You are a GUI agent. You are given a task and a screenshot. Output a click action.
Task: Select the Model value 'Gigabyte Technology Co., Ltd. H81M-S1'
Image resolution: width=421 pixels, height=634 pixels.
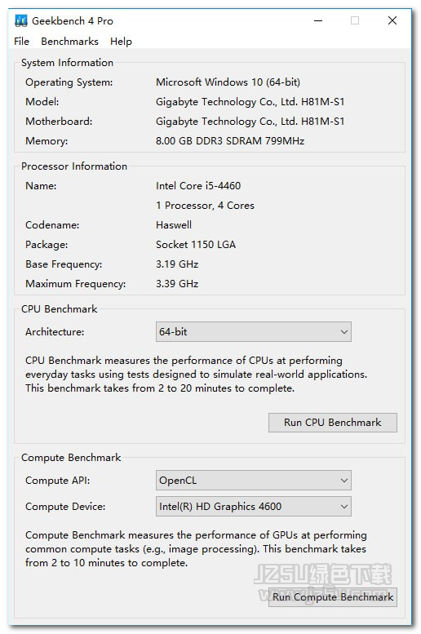(250, 102)
